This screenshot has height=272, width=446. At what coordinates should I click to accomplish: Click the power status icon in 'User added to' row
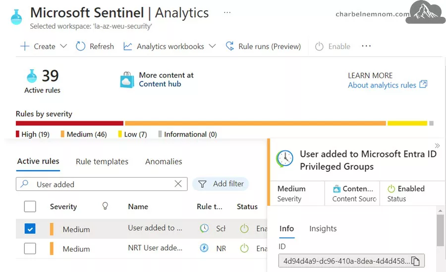click(x=244, y=228)
